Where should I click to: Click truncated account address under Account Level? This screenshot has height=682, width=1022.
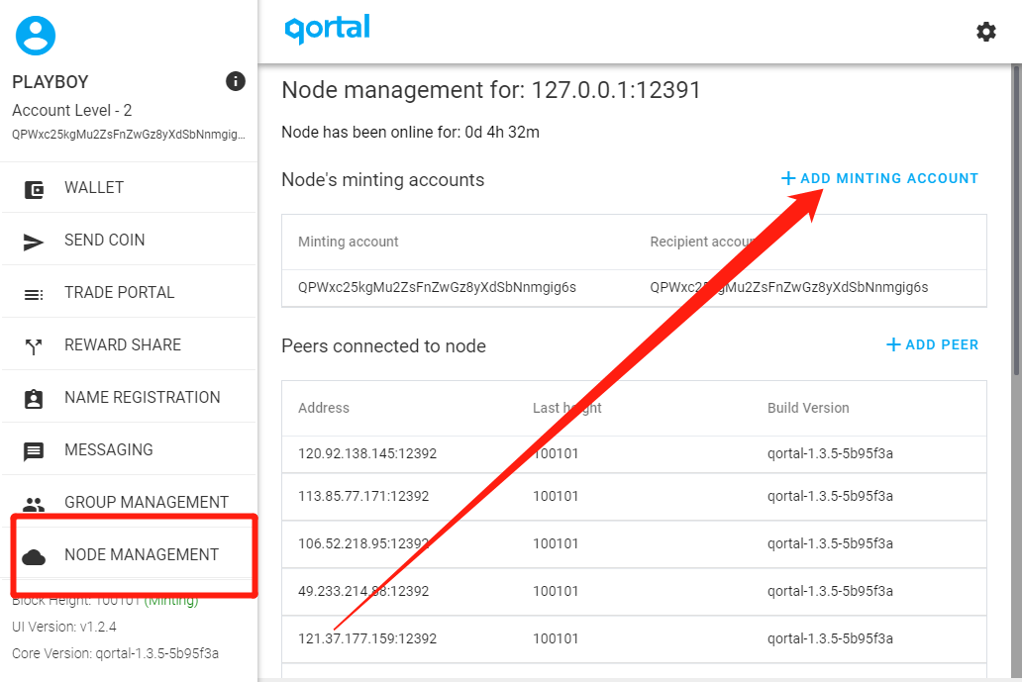pos(129,135)
